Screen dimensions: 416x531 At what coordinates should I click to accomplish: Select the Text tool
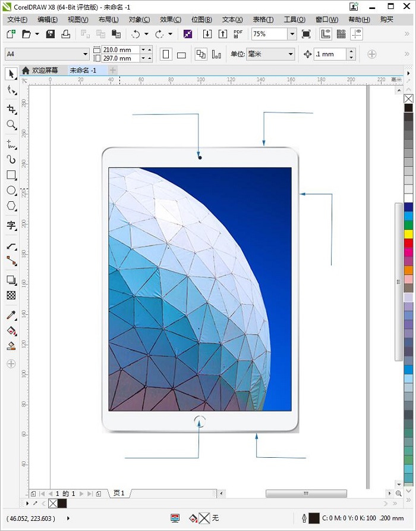(11, 225)
